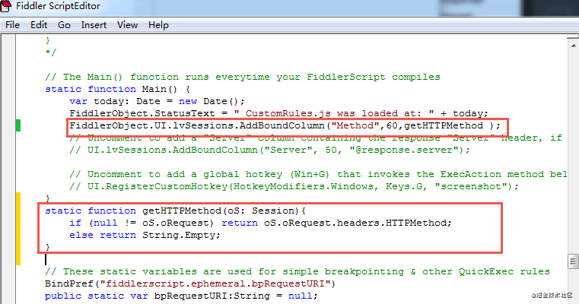Click the line 'static function Main() {'
The width and height of the screenshot is (579, 304).
coord(117,89)
